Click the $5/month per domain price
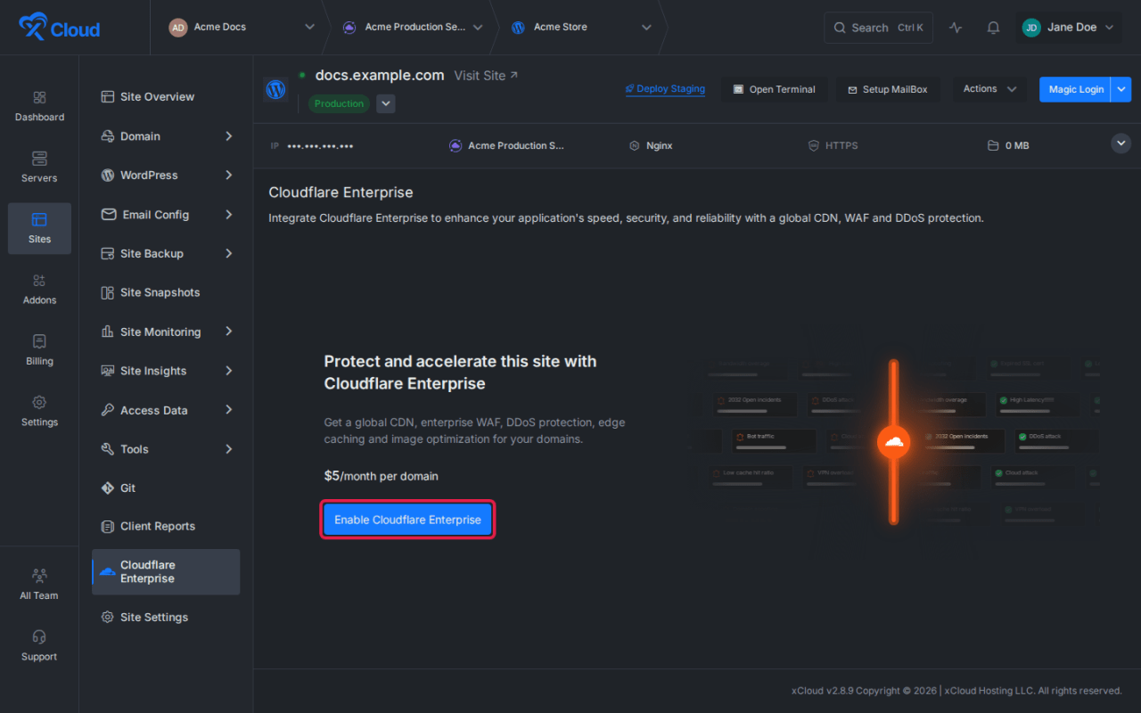Image resolution: width=1141 pixels, height=713 pixels. [382, 476]
